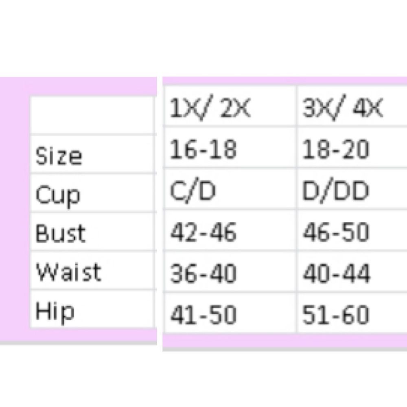
Task: Click the 51-60 hip cell
Action: click(x=336, y=315)
